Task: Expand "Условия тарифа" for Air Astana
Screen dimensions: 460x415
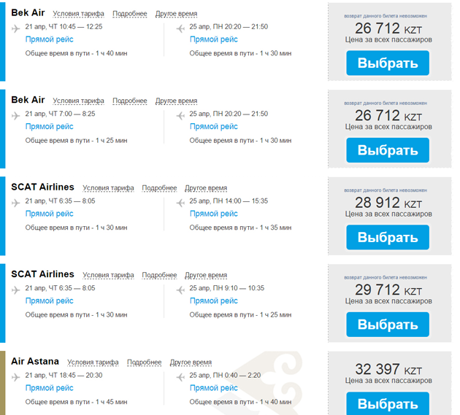Action: (93, 362)
